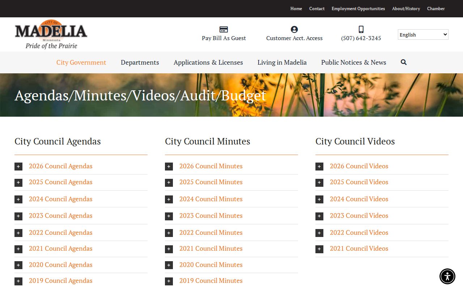Click plus icon beside 2026 Council Videos

pos(319,166)
